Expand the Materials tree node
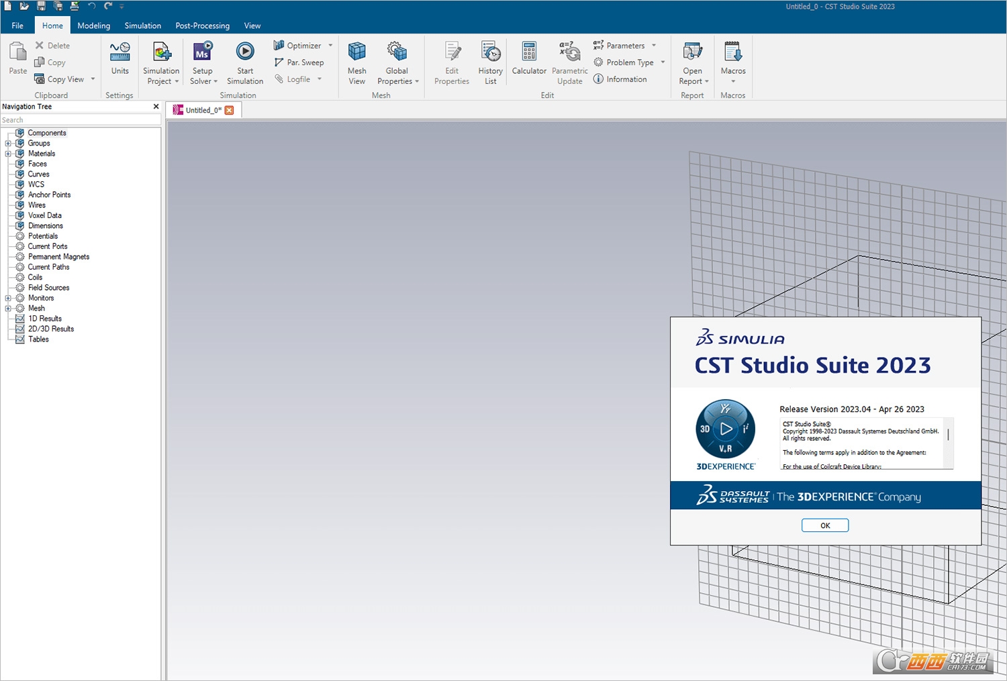The width and height of the screenshot is (1007, 681). click(x=8, y=154)
